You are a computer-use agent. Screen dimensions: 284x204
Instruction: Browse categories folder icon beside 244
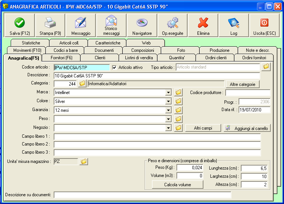82,84
